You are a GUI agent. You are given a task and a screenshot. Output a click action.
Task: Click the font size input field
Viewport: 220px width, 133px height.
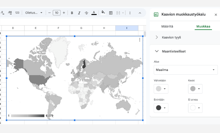pyautogui.click(x=56, y=13)
